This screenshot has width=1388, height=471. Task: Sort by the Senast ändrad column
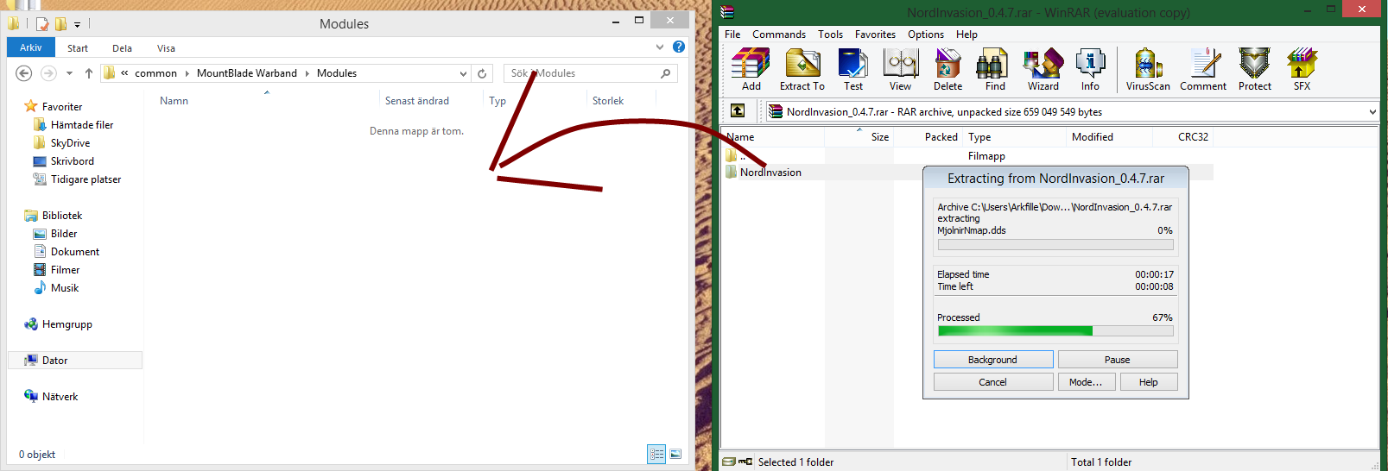[x=417, y=101]
